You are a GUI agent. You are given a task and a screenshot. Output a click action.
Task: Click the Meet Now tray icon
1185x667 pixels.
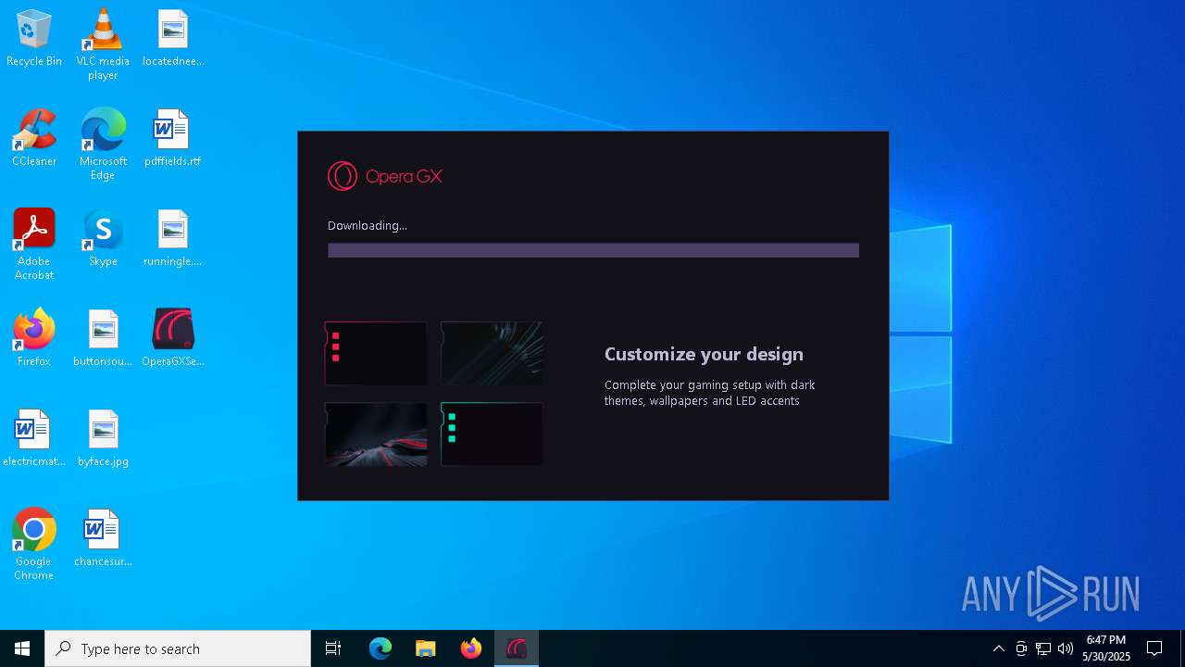coord(1021,648)
